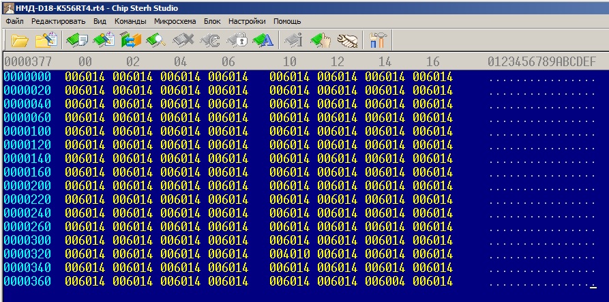Open the Помощь menu
This screenshot has width=609, height=302.
287,21
